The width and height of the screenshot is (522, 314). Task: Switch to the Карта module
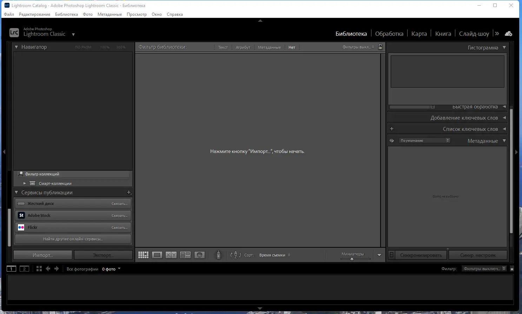pyautogui.click(x=419, y=34)
